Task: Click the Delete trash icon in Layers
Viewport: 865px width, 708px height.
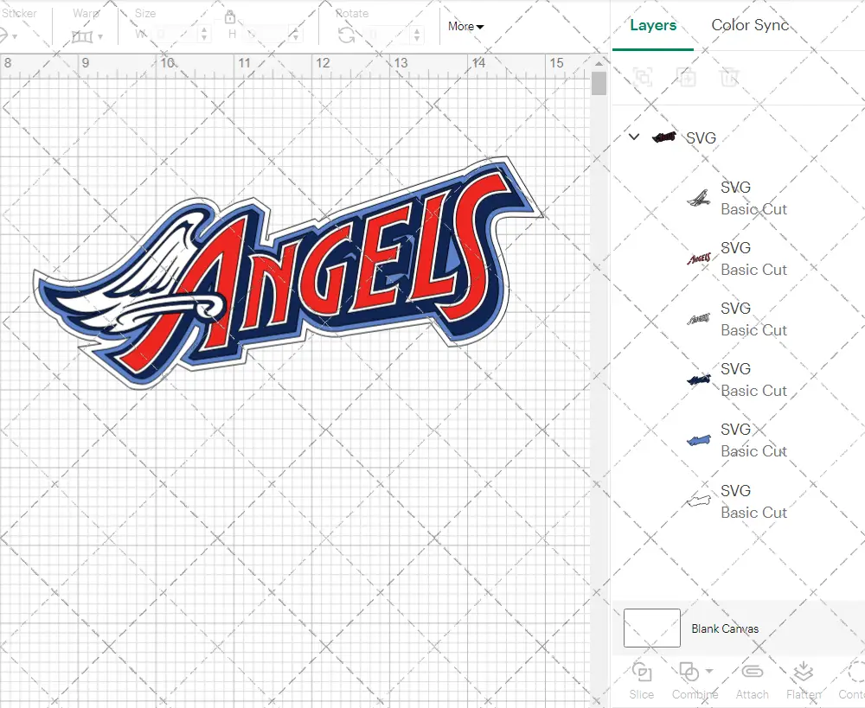Action: [x=730, y=77]
